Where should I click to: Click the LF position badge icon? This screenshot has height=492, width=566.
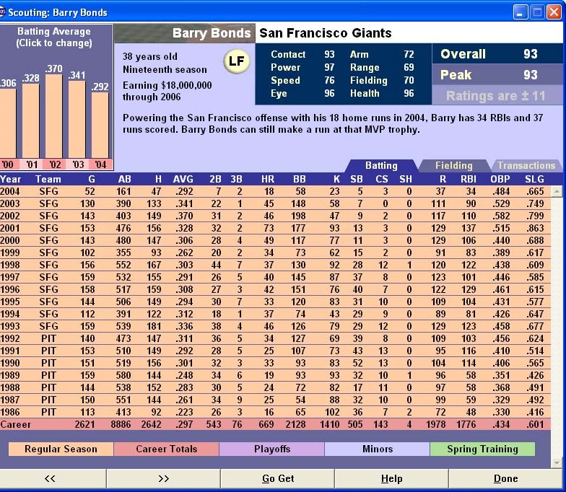(236, 62)
